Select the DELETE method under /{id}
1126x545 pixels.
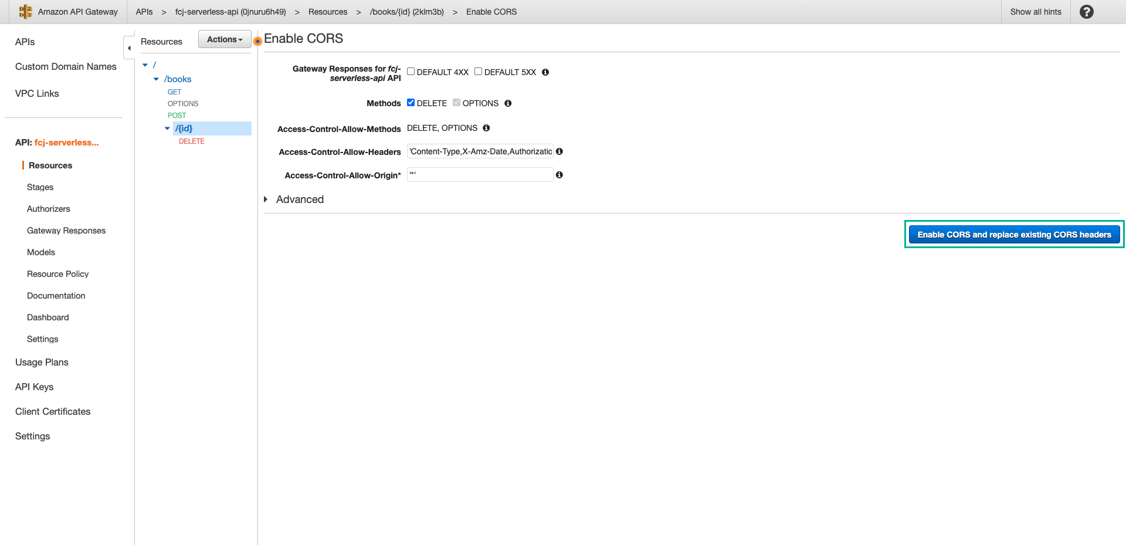click(x=192, y=141)
